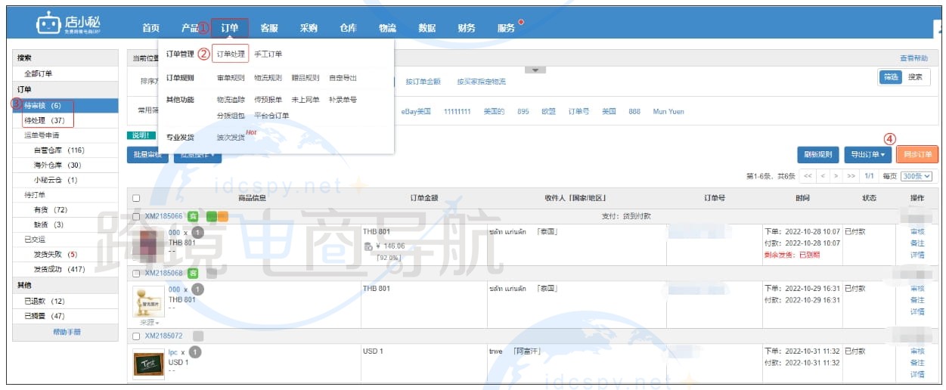Viewport: 946px width, 390px height.
Task: Collapse the filter panel with gray arrow
Action: click(535, 71)
